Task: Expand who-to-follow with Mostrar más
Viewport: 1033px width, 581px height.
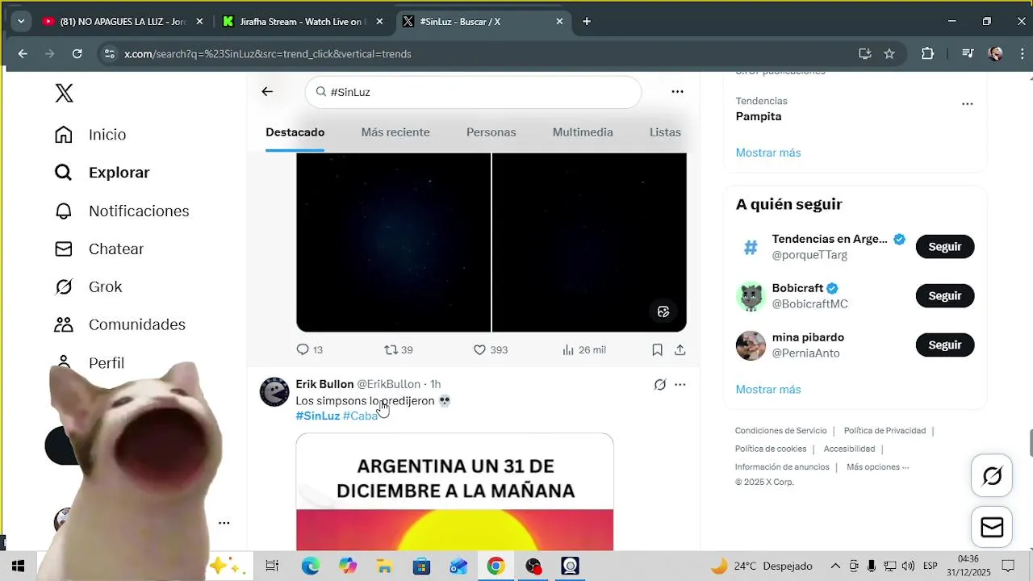Action: (768, 390)
